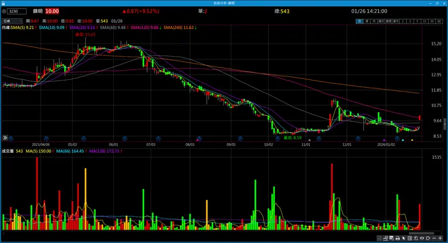The width and height of the screenshot is (448, 243).
Task: Open the line-chart indicator settings icon
Action: coord(386,238)
